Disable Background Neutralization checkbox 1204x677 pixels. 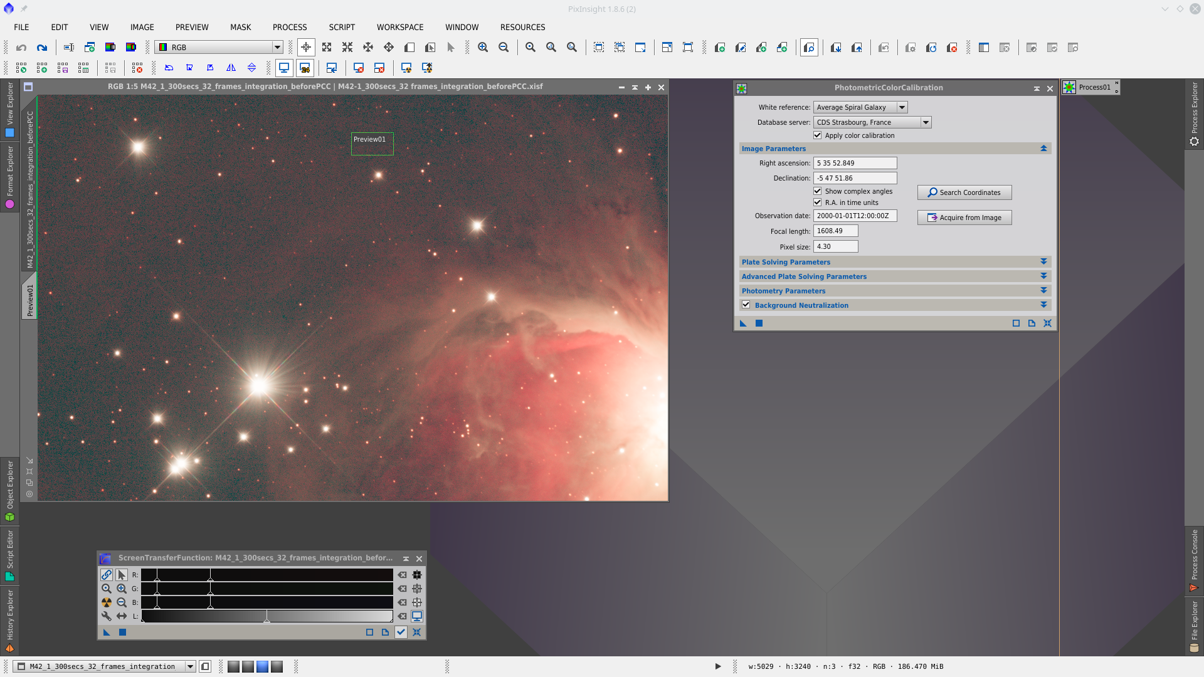746,305
